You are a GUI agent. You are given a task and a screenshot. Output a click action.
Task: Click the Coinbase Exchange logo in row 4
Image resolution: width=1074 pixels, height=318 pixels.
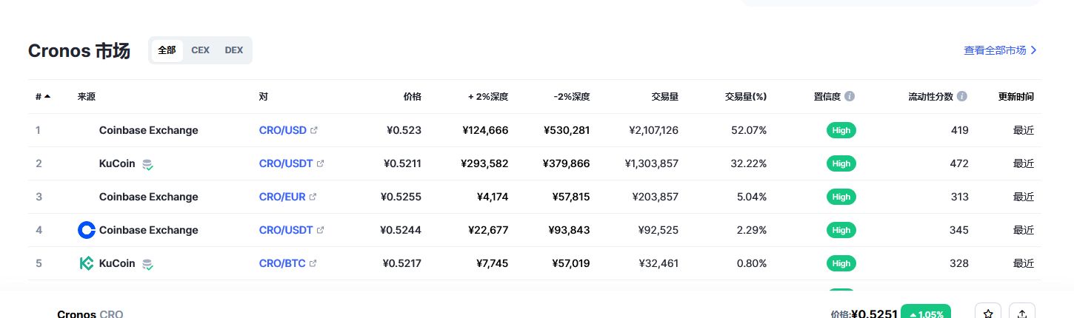pos(87,230)
